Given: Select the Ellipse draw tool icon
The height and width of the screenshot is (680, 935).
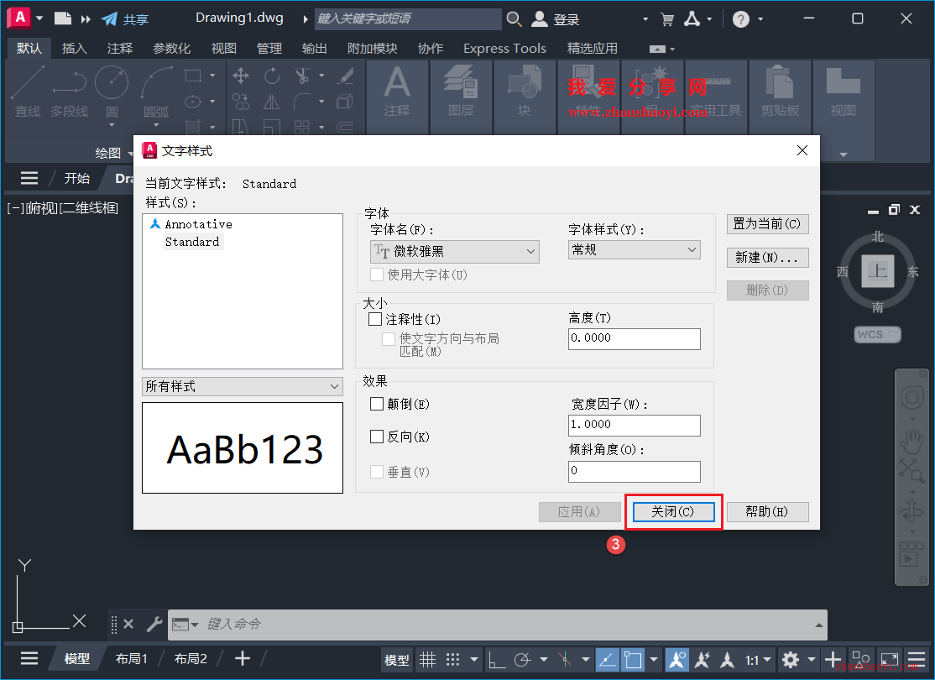Looking at the screenshot, I should [x=192, y=102].
